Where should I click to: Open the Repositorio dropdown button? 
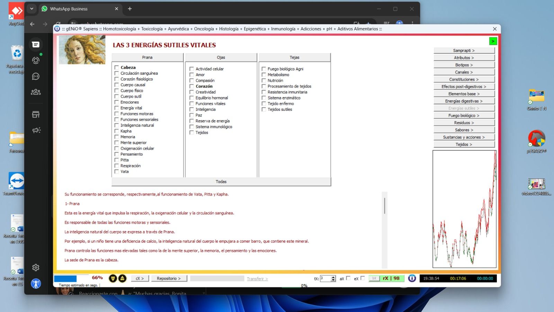pyautogui.click(x=169, y=278)
